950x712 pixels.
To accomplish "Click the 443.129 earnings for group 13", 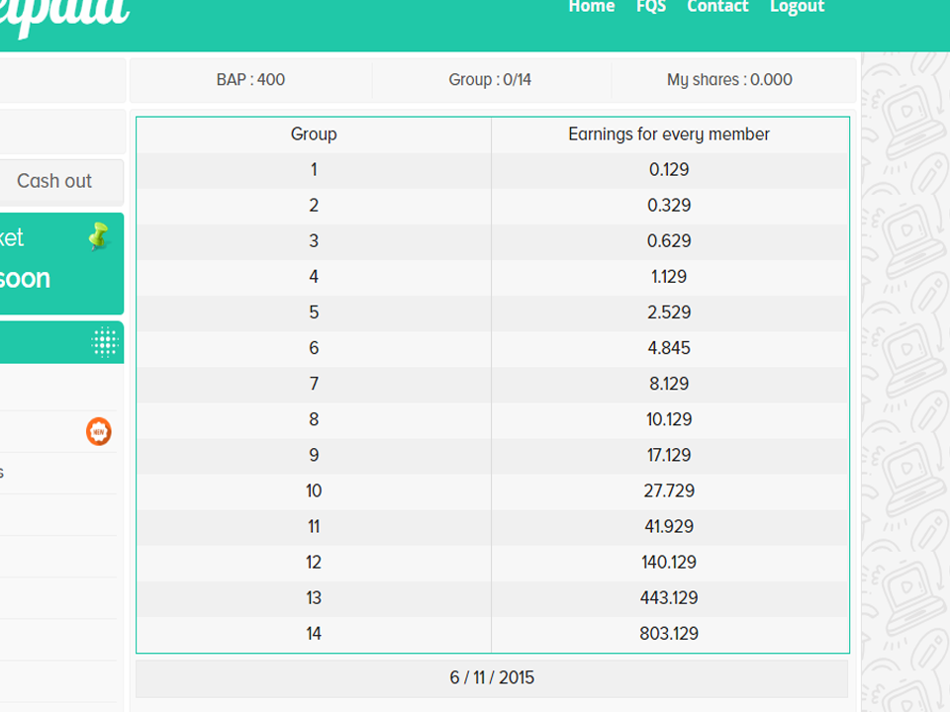I will click(669, 597).
